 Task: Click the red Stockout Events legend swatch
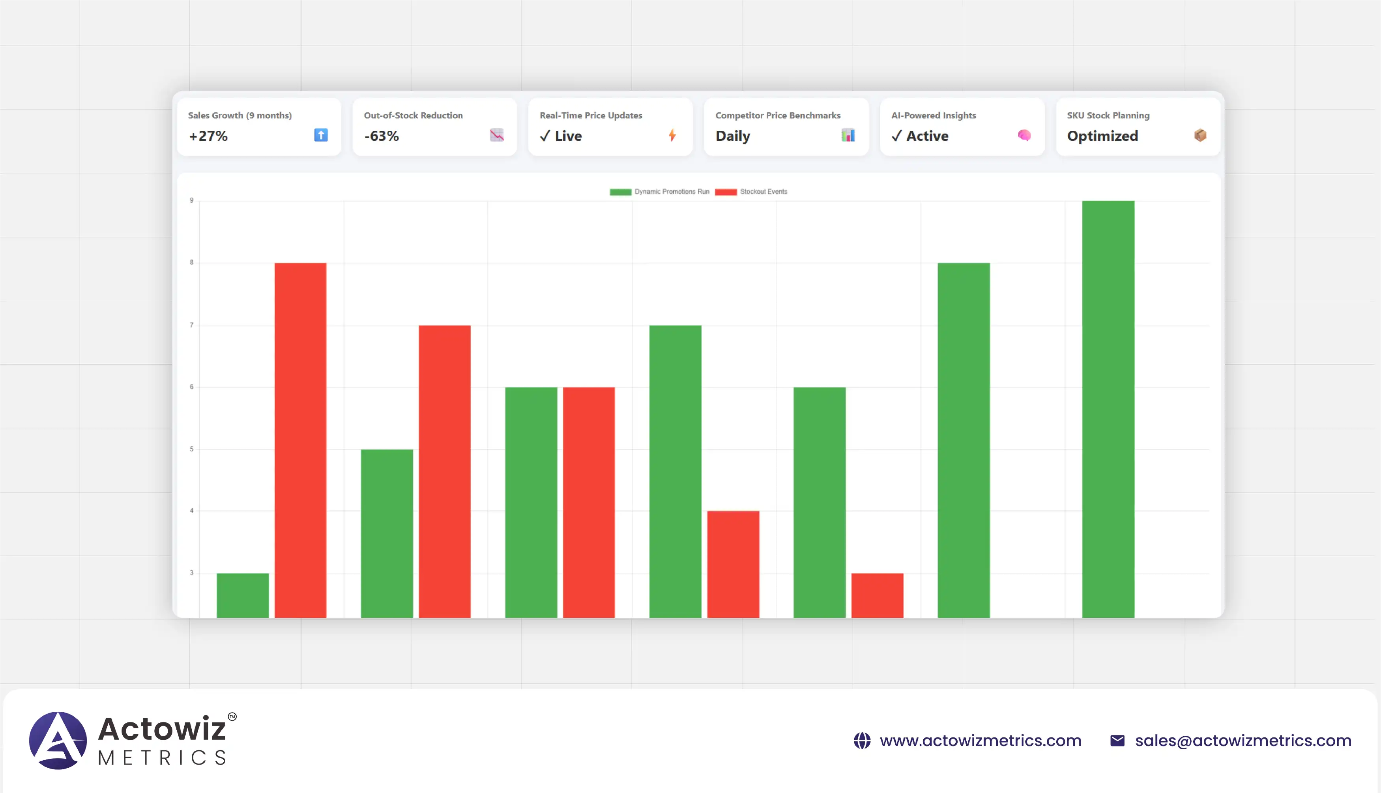(x=725, y=192)
